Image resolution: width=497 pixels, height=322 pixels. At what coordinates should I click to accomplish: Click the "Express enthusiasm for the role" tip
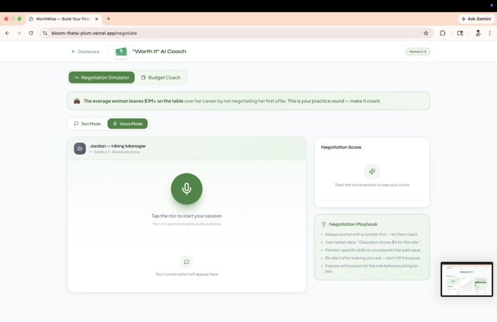(371, 268)
